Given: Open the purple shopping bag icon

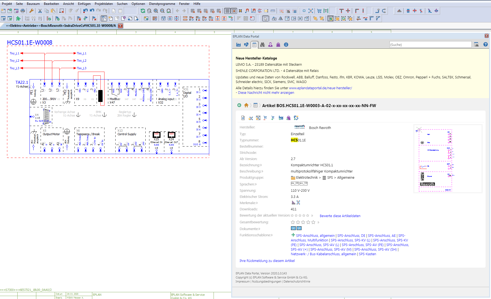Looking at the screenshot, I should point(278,45).
